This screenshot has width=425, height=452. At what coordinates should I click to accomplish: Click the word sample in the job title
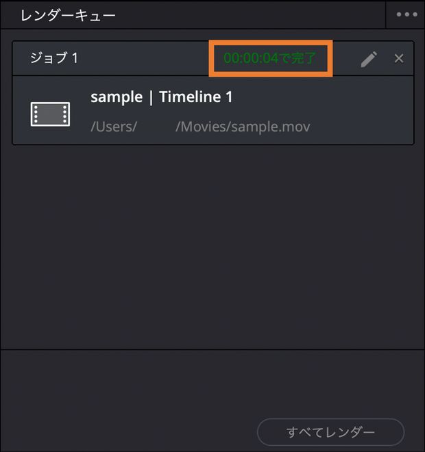click(117, 97)
